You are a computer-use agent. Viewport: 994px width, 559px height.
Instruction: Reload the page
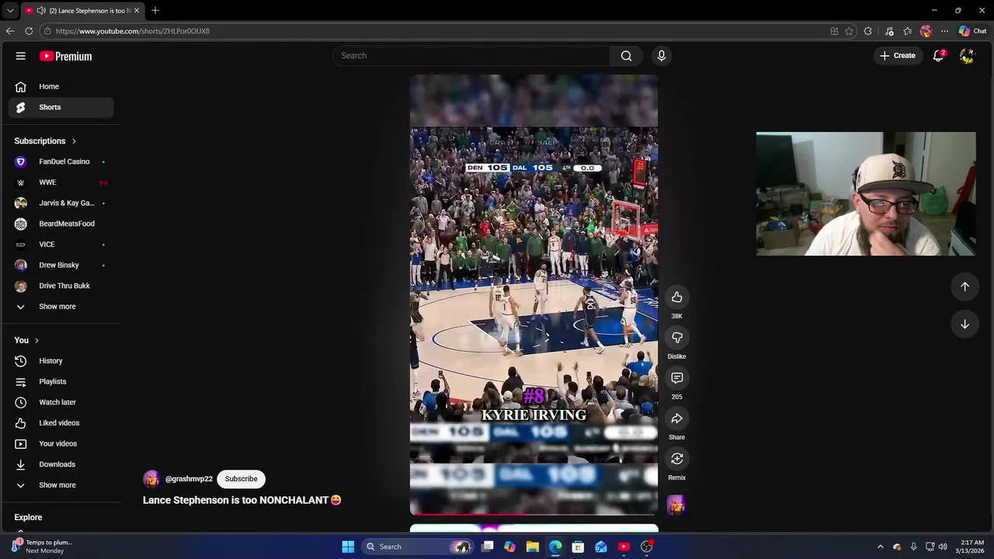(x=29, y=31)
